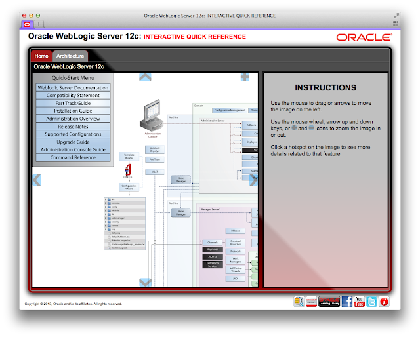Click the Weblogic Deployer hotspot
This screenshot has width=420, height=337.
point(155,149)
